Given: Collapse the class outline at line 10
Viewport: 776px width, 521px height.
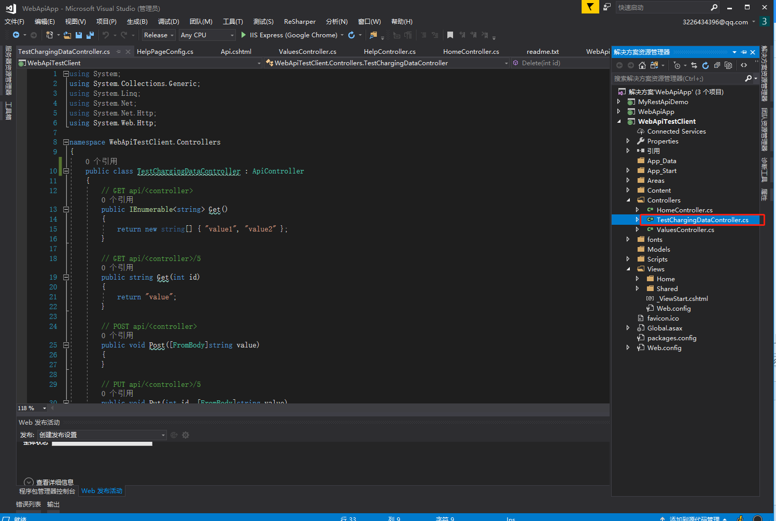Looking at the screenshot, I should [x=66, y=171].
